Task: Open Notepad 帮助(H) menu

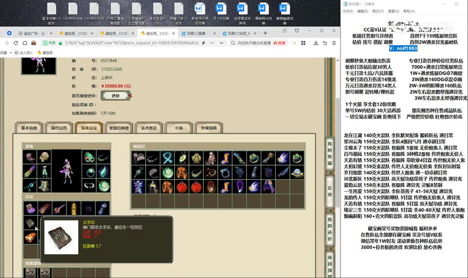Action: coord(409,11)
